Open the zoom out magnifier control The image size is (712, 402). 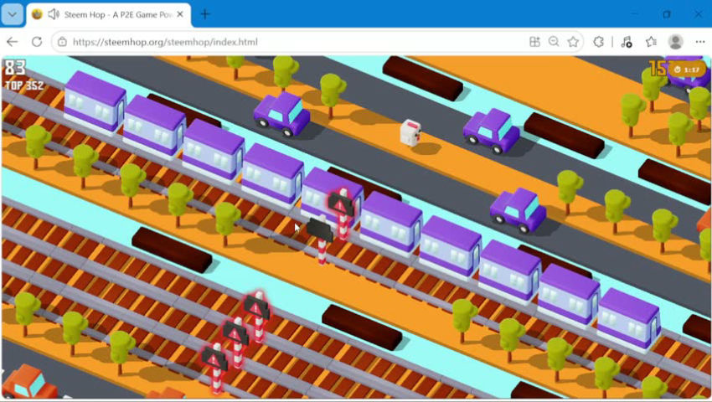554,42
